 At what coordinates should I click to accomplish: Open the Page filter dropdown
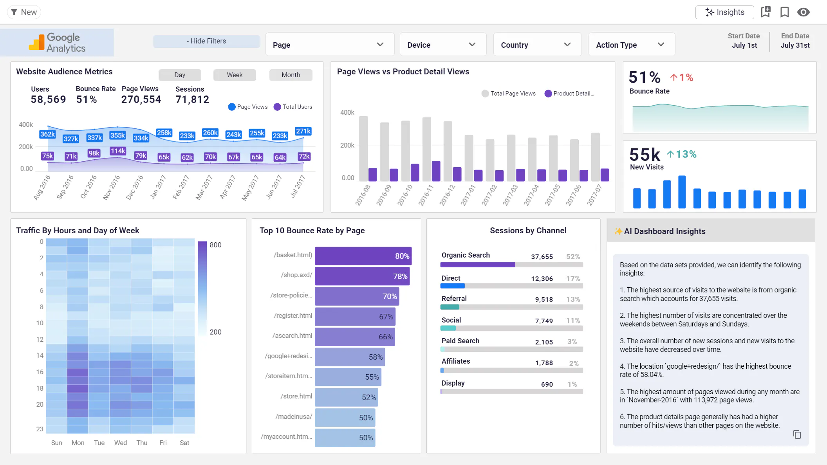point(330,45)
